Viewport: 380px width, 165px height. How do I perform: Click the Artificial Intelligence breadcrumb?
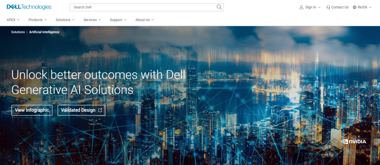[x=44, y=32]
